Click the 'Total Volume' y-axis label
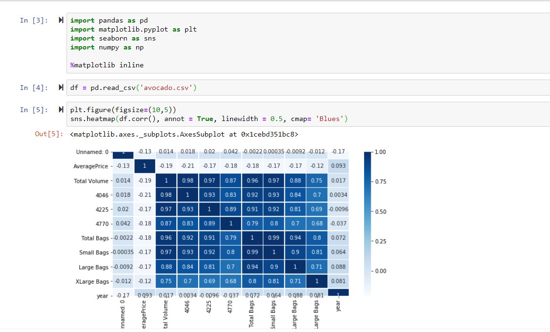This screenshot has height=332, width=550. tap(91, 181)
